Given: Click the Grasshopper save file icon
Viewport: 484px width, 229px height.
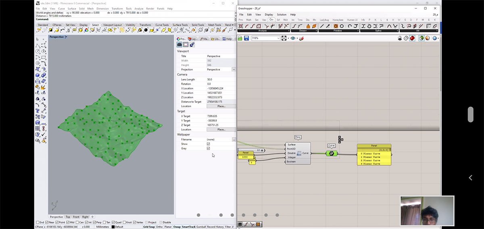Looking at the screenshot, I should pyautogui.click(x=246, y=38).
